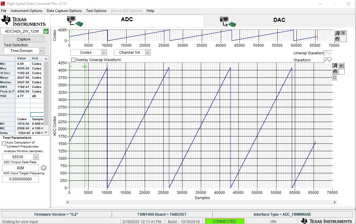Click the DAC computer-to-board icon
The width and height of the screenshot is (356, 224).
pos(228,22)
